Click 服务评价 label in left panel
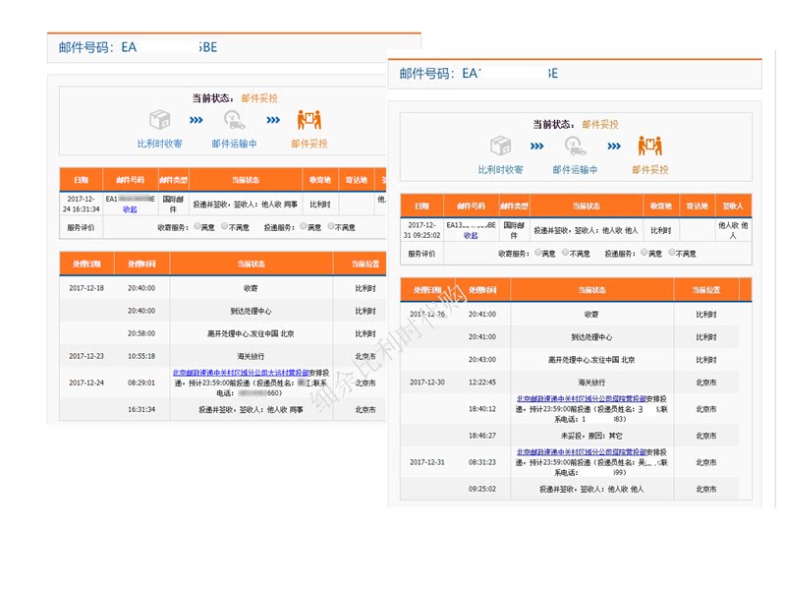This screenshot has height=590, width=786. (x=81, y=227)
